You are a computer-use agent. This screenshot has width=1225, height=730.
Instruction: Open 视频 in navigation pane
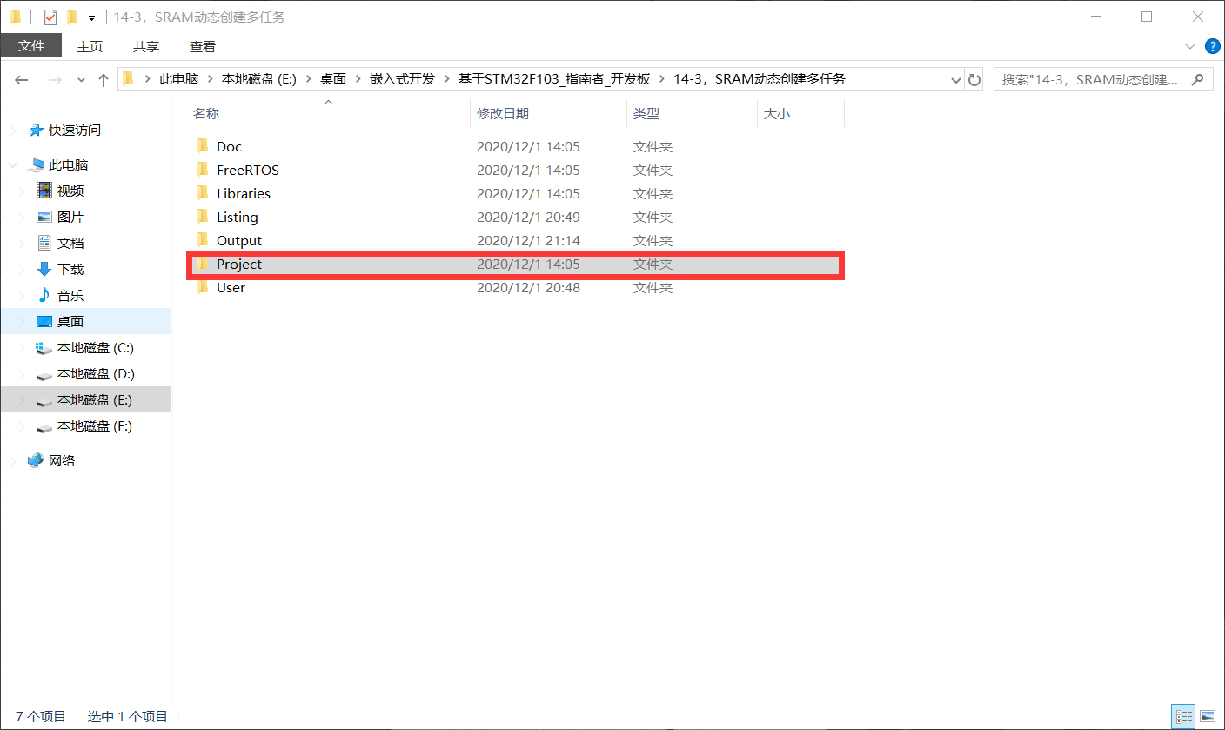point(70,191)
